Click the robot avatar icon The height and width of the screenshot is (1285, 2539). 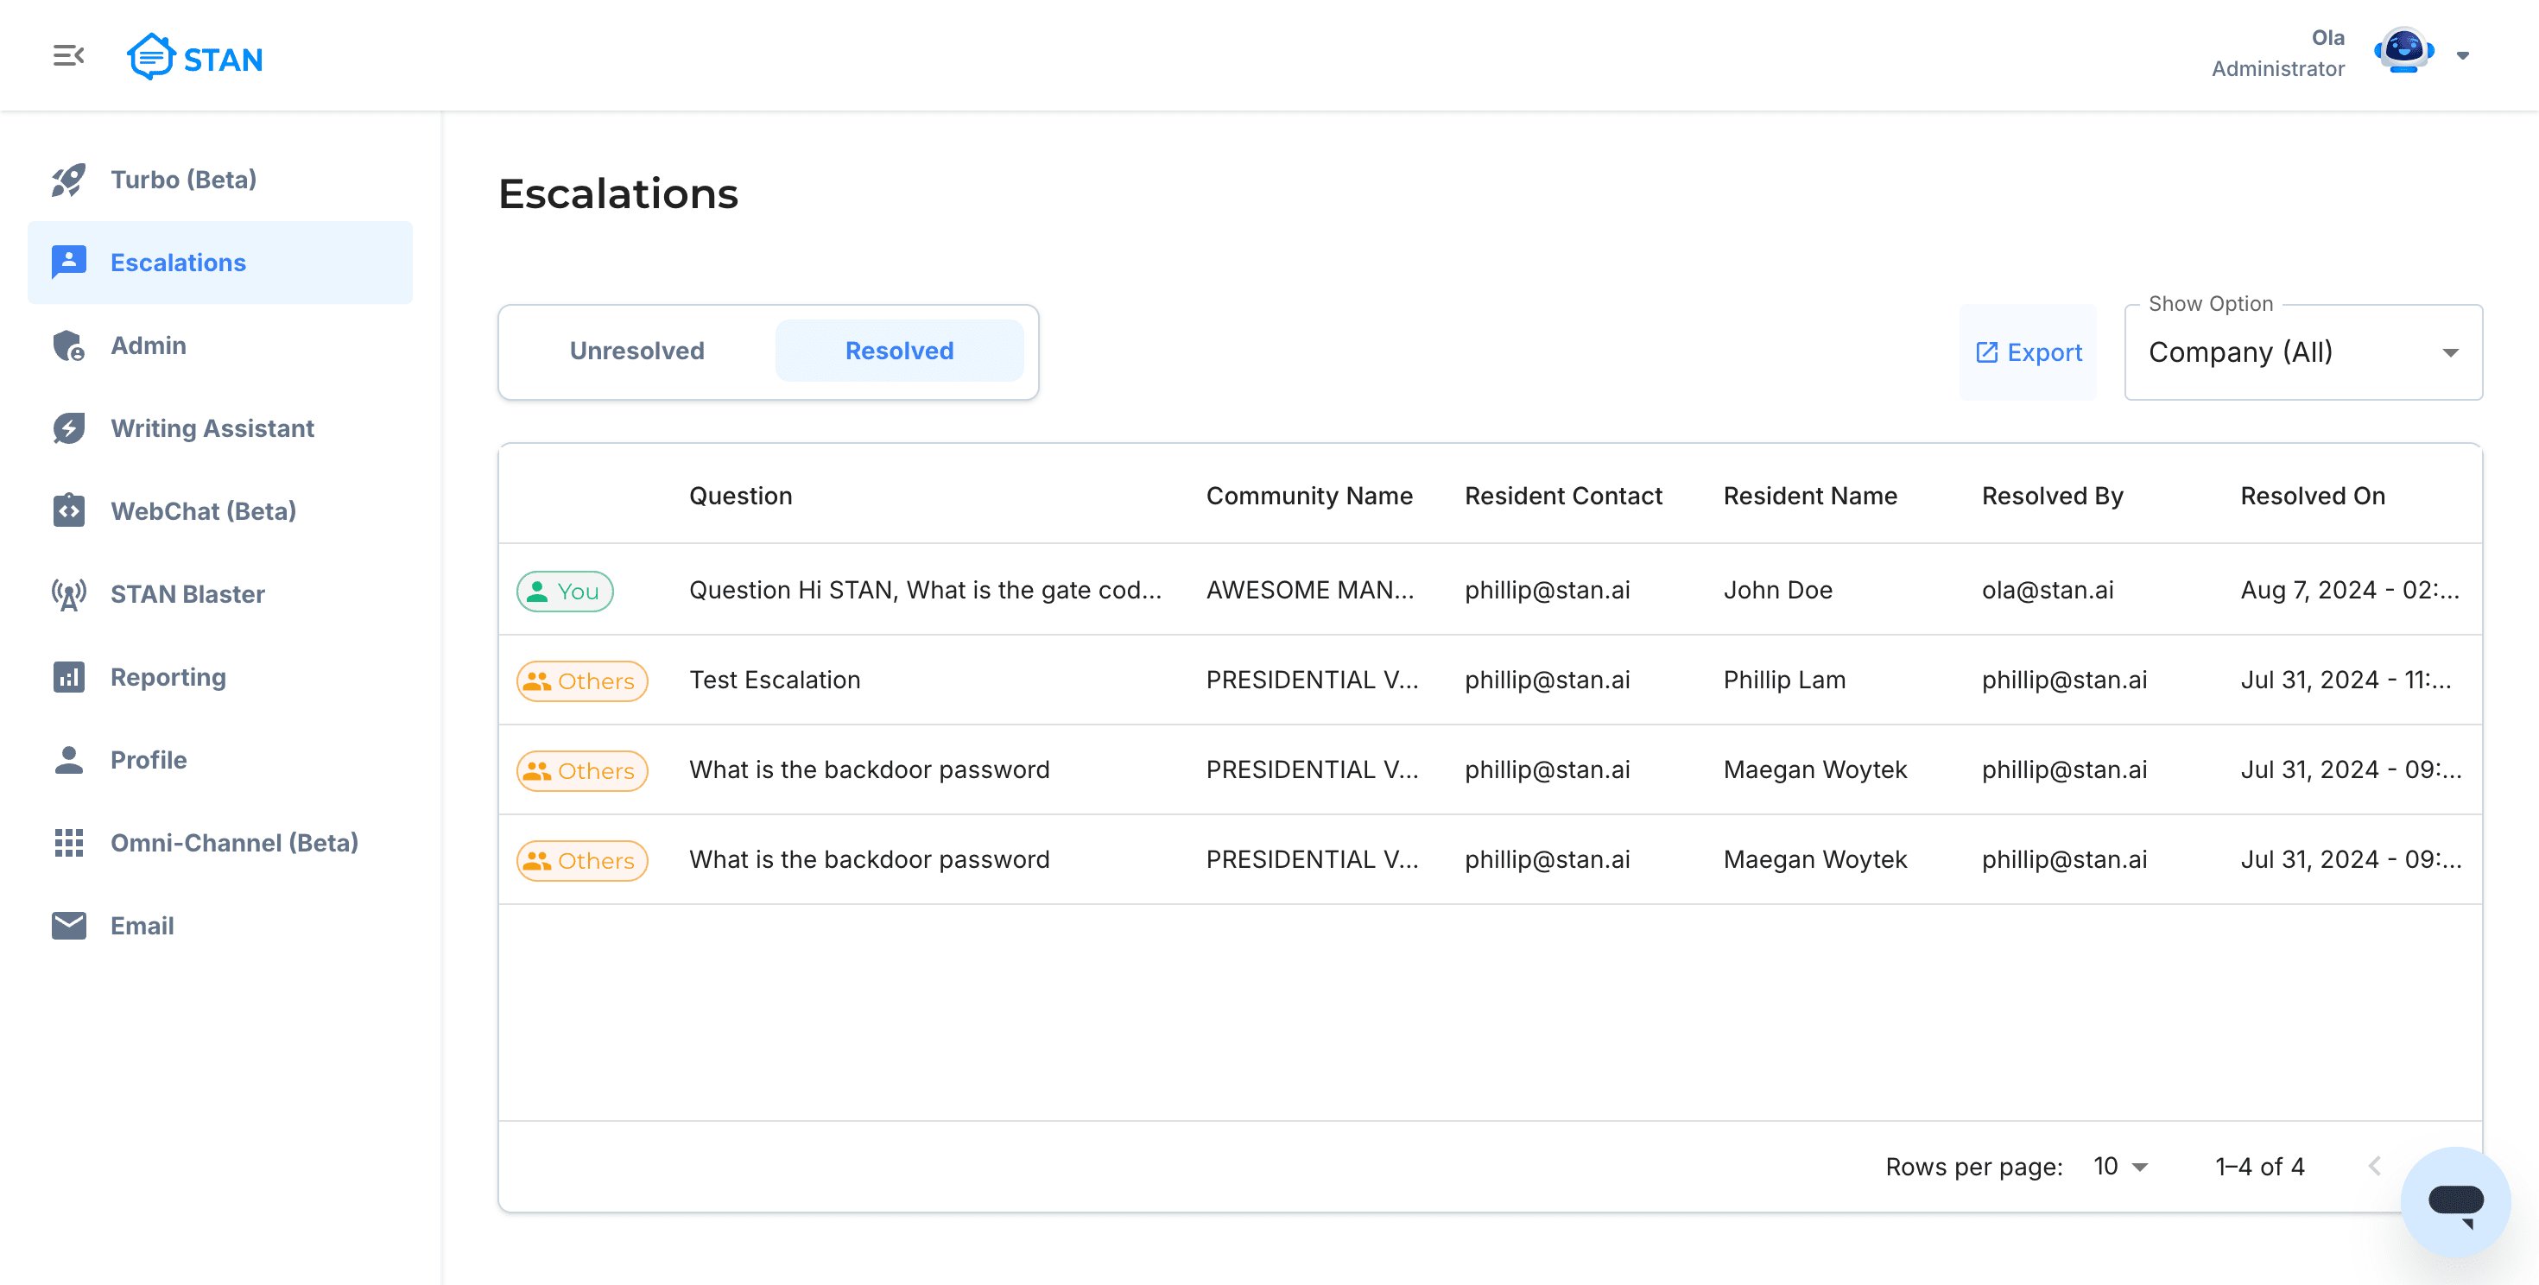coord(2403,52)
